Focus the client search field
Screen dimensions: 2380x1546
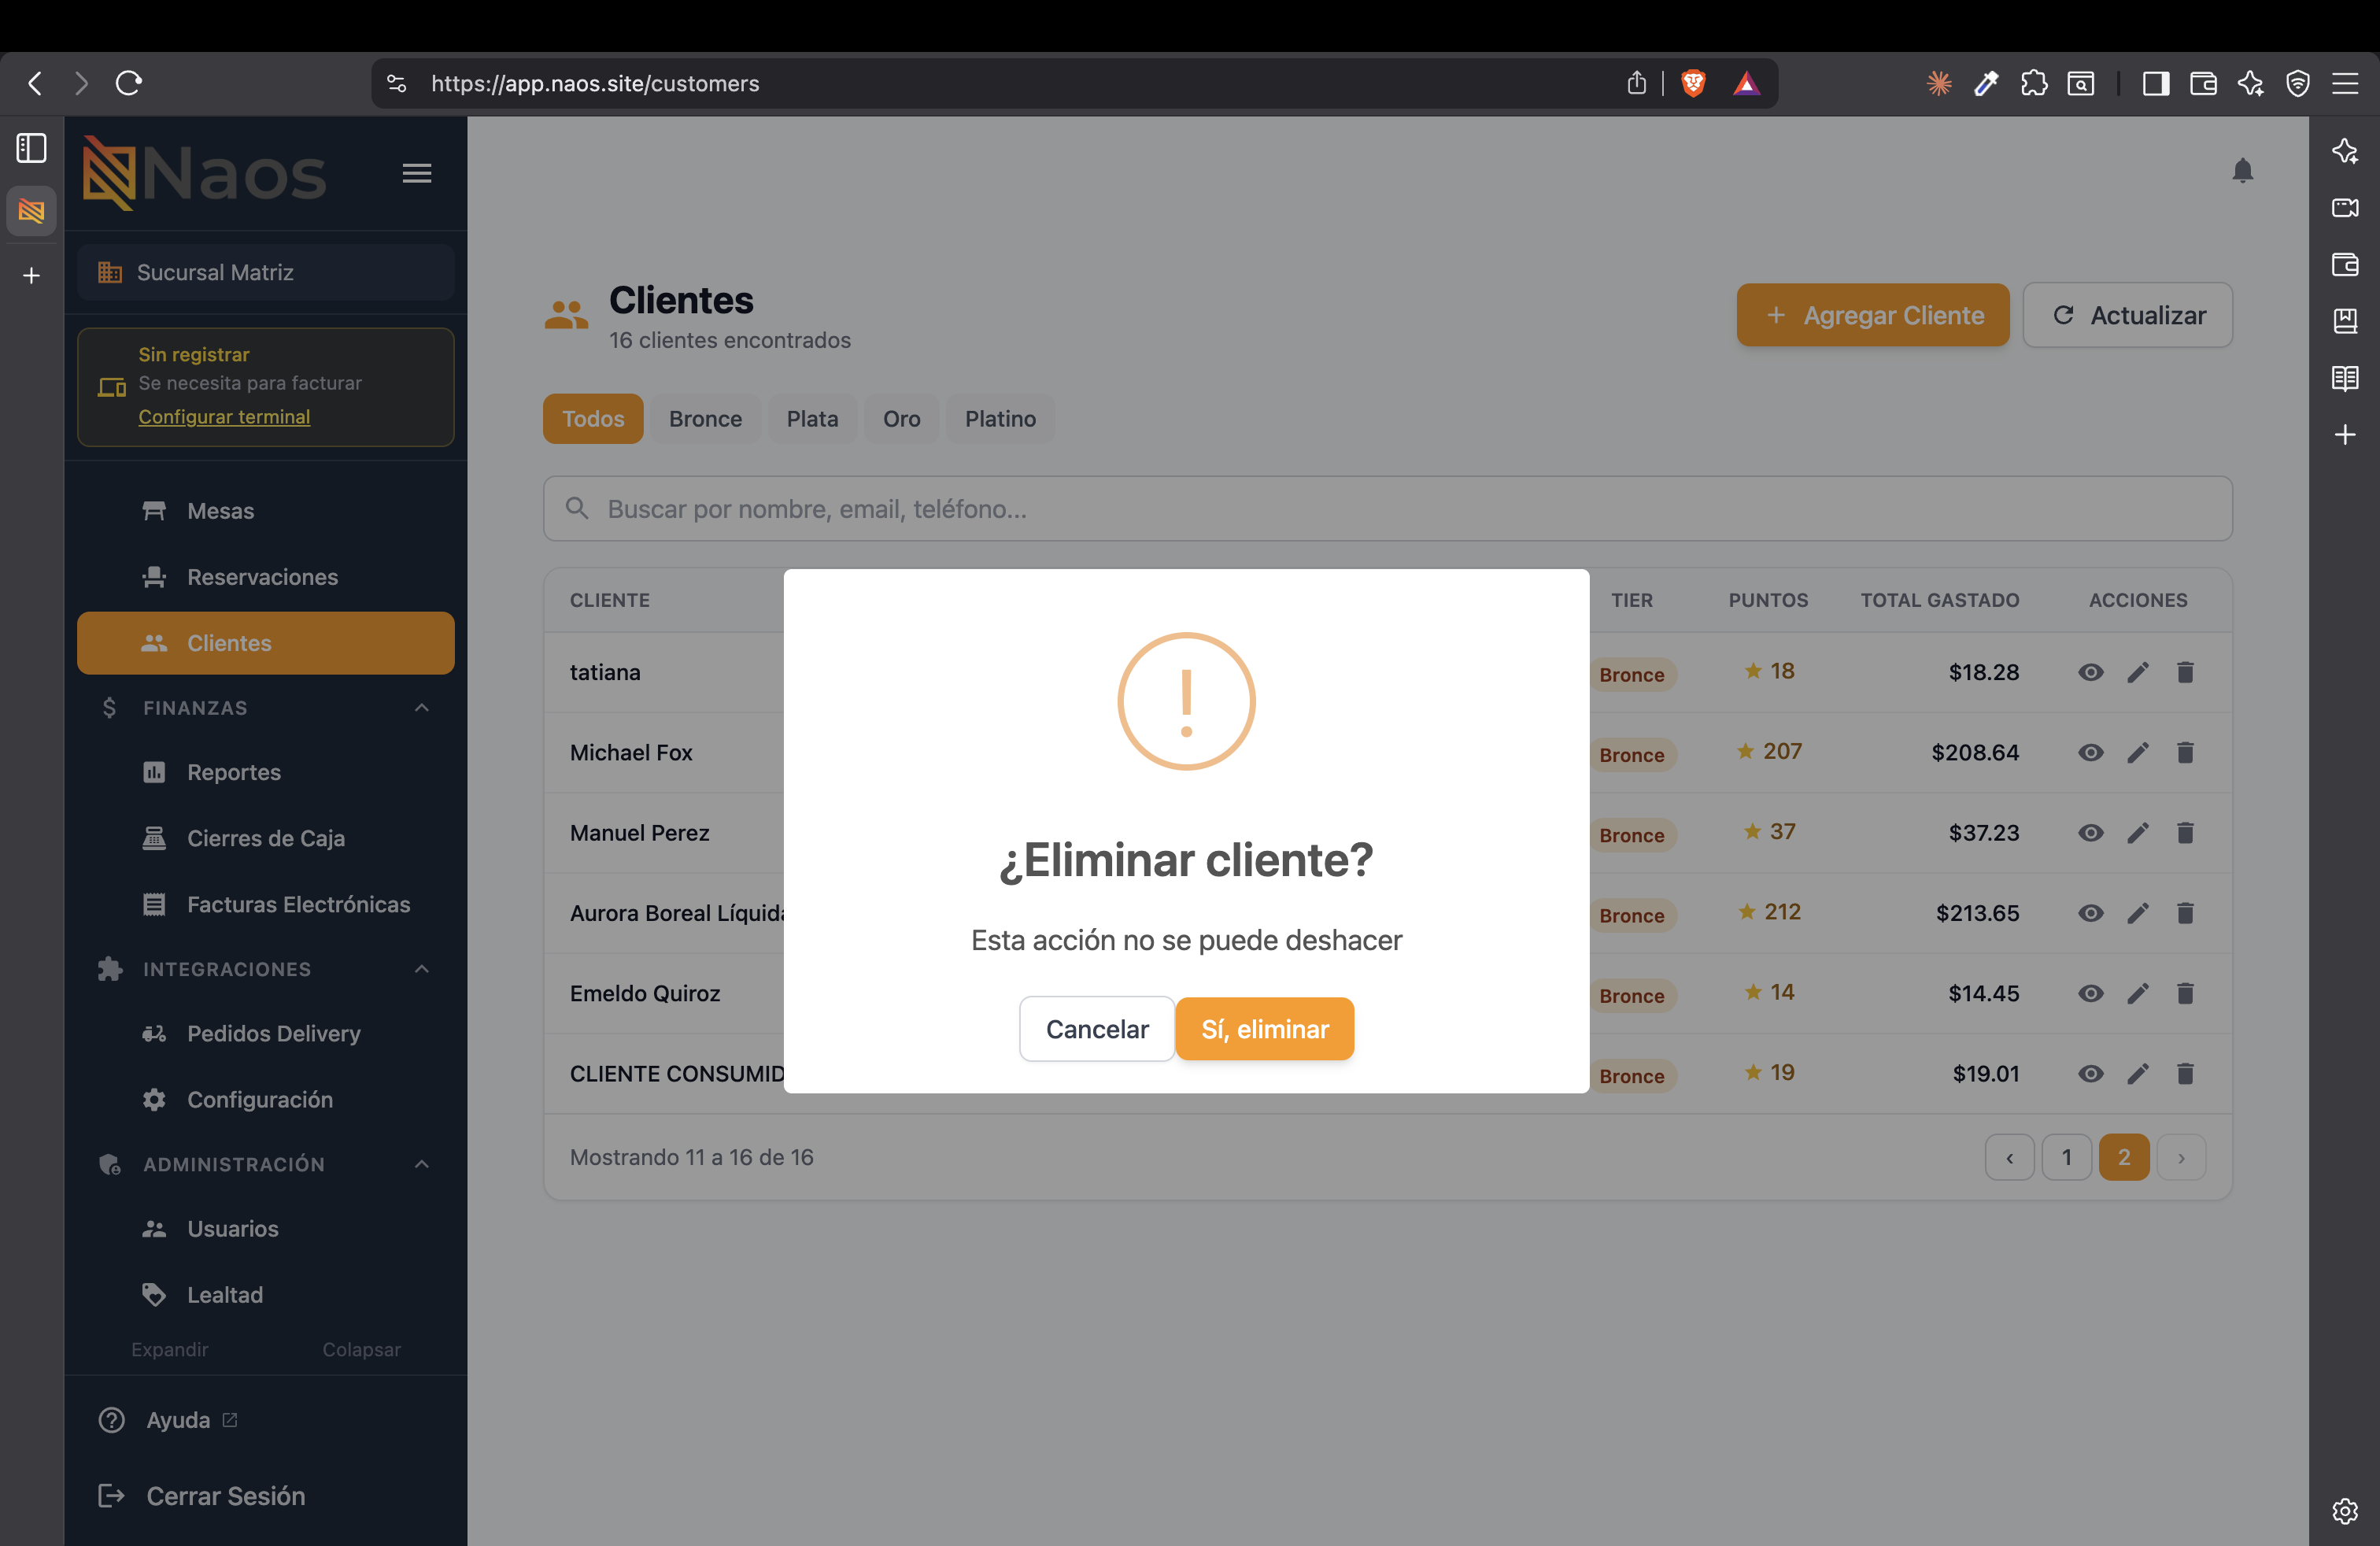coord(1387,509)
